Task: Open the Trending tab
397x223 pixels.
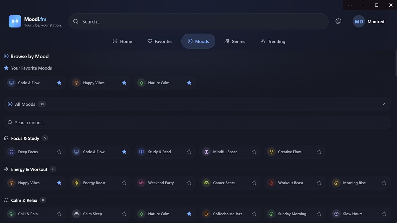Action: point(273,41)
